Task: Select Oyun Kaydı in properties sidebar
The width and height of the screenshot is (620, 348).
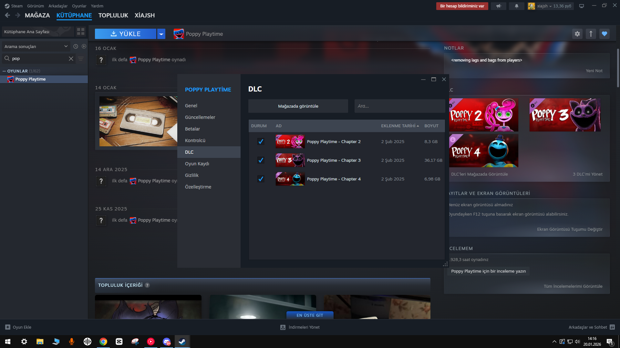Action: [x=209, y=164]
